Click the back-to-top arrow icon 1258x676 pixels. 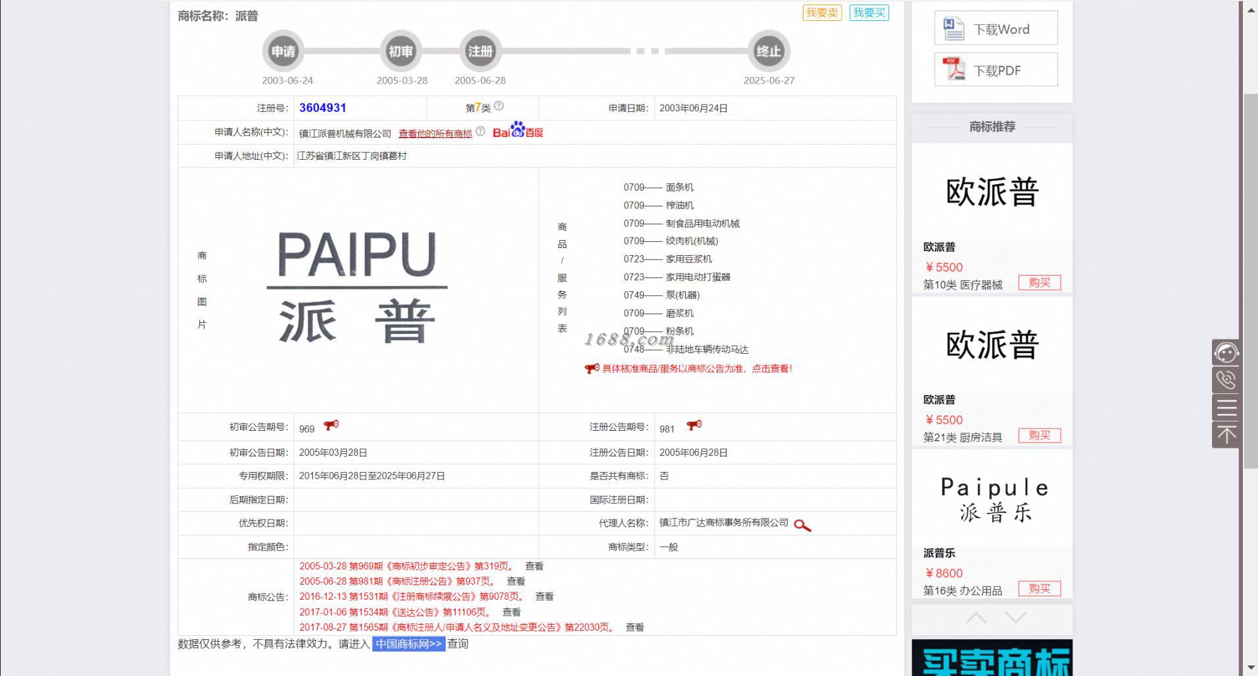tap(1226, 435)
